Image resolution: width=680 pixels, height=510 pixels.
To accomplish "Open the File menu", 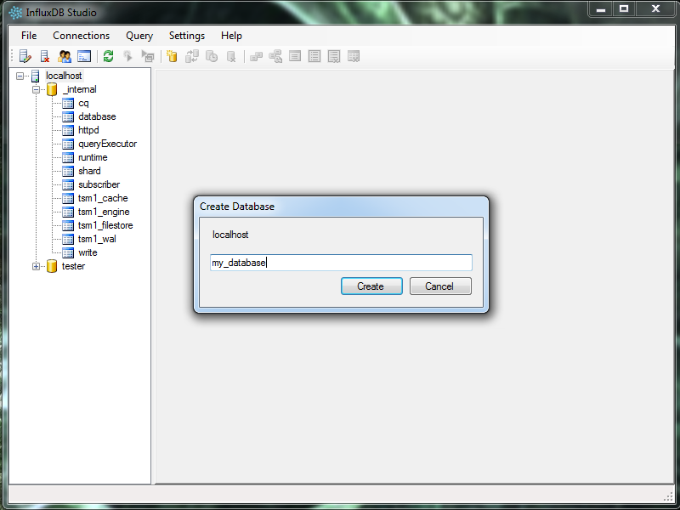I will click(29, 36).
